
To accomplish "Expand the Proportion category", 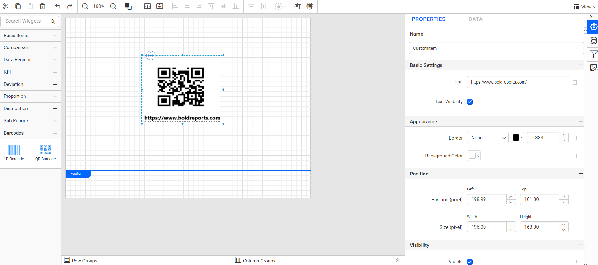I will tap(30, 97).
